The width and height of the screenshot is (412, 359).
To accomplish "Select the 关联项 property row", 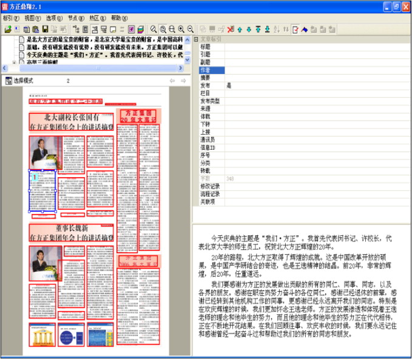I will (x=304, y=202).
